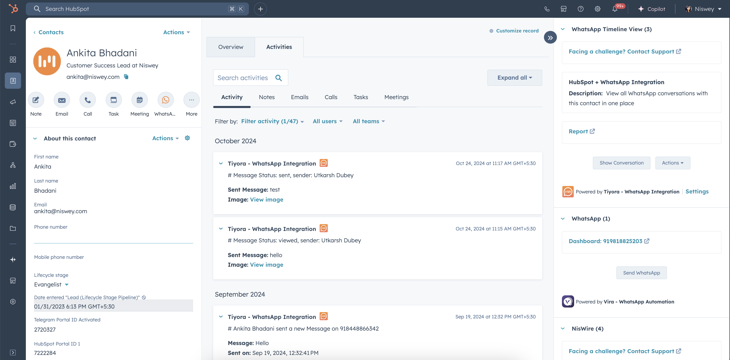Open workspaces grid icon in sidebar
Image resolution: width=730 pixels, height=360 pixels.
pyautogui.click(x=13, y=60)
